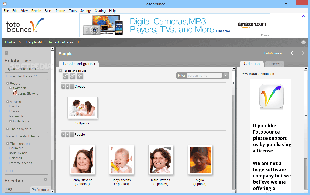The image size is (310, 195).
Task: Click the sidebar scrollbar down arrow
Action: tap(52, 191)
